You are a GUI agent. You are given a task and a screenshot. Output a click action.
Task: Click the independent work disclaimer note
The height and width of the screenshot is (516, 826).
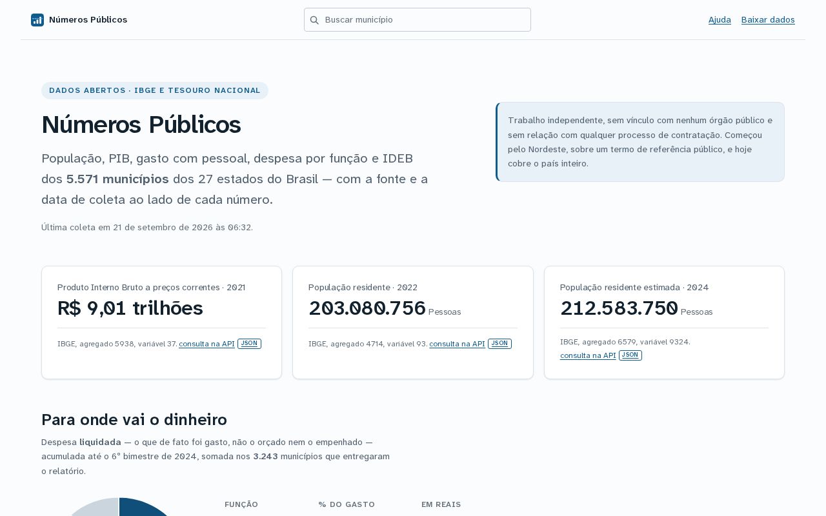[x=640, y=142]
